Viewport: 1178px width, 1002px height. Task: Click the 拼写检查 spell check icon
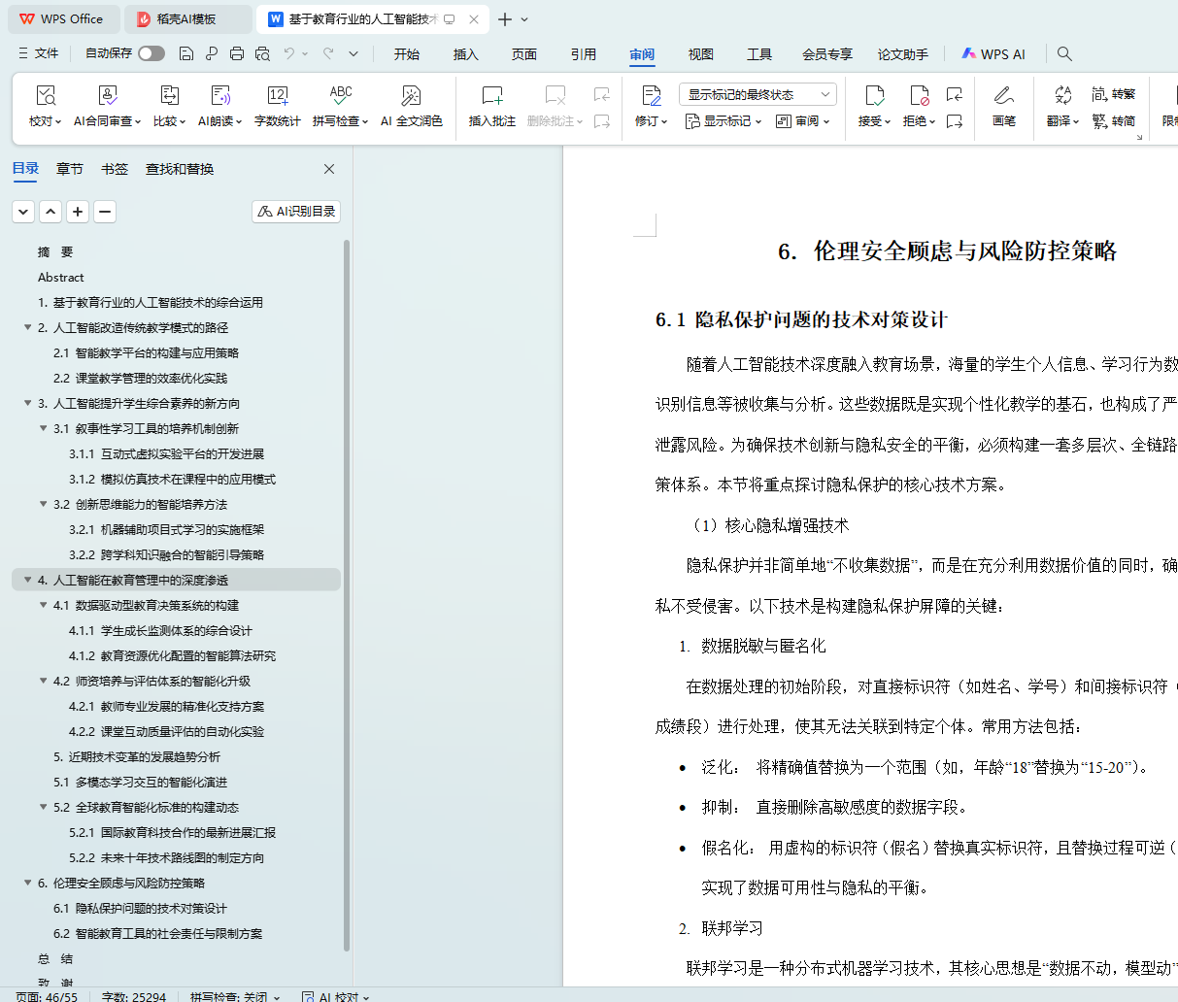point(340,96)
